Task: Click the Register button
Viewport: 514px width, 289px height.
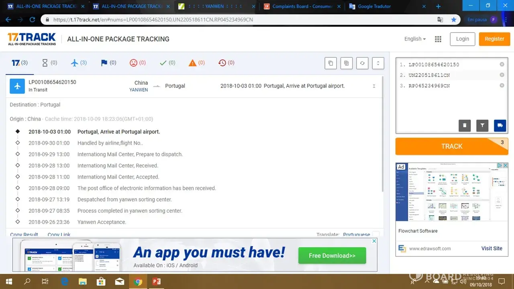Action: pos(494,39)
